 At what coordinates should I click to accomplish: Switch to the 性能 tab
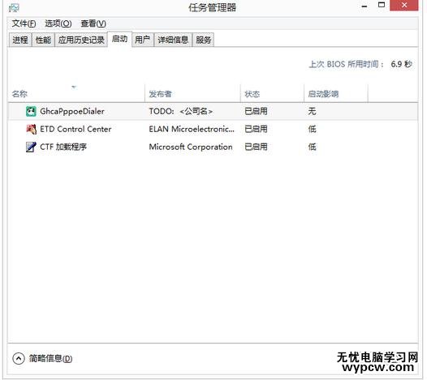point(43,40)
